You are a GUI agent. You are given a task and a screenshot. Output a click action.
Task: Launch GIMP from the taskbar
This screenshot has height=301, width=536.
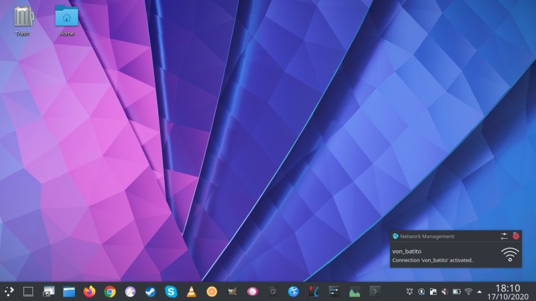click(x=232, y=292)
